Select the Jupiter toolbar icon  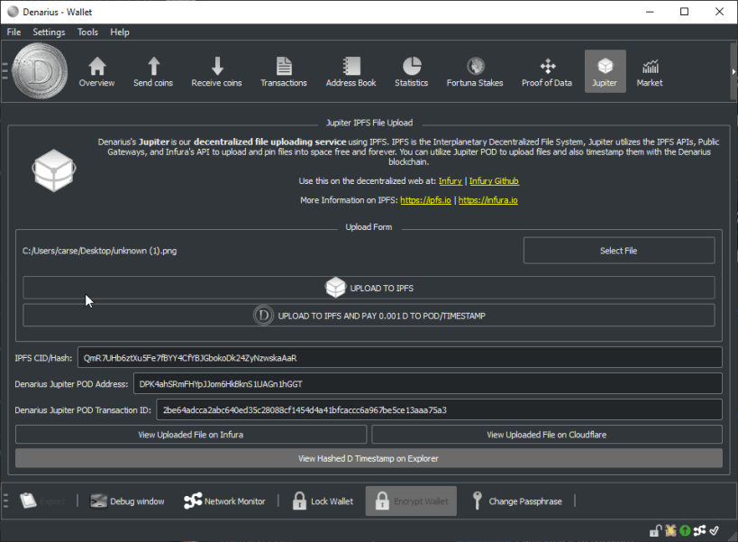tap(606, 71)
